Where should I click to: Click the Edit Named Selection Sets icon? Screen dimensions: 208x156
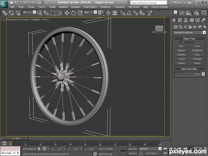pyautogui.click(x=150, y=13)
